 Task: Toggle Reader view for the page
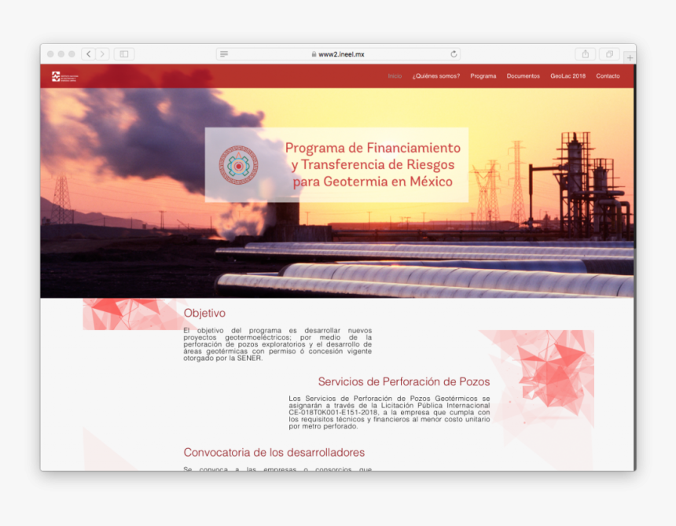[x=224, y=54]
